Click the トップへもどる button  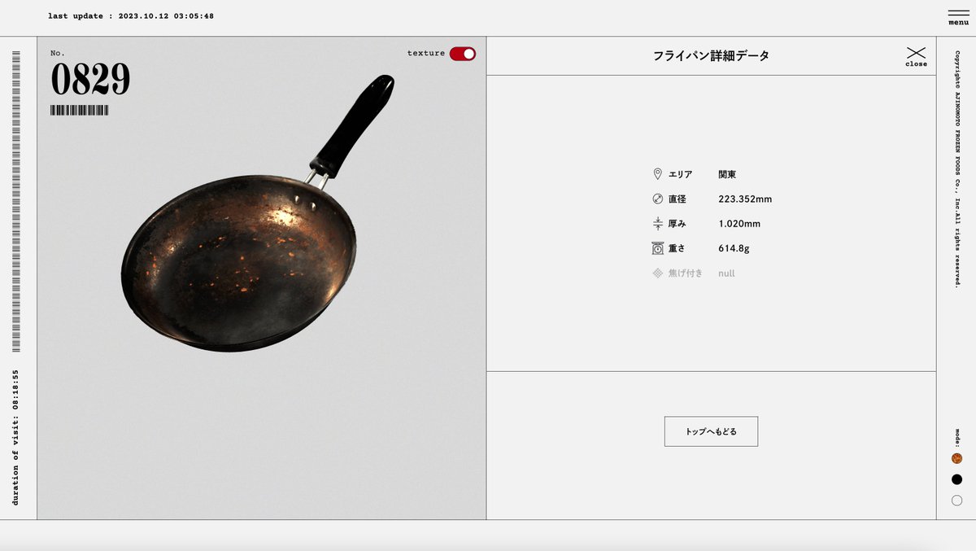click(711, 431)
